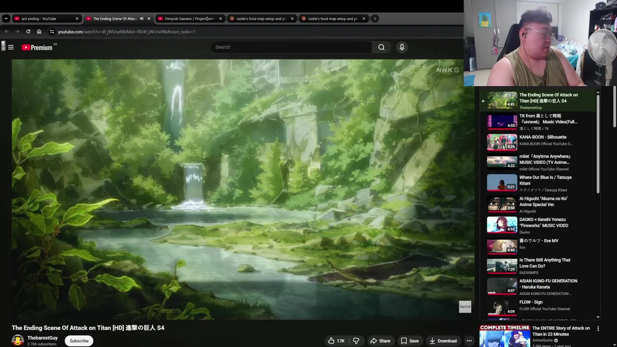Click the video player area
This screenshot has height=347, width=617.
click(x=243, y=189)
